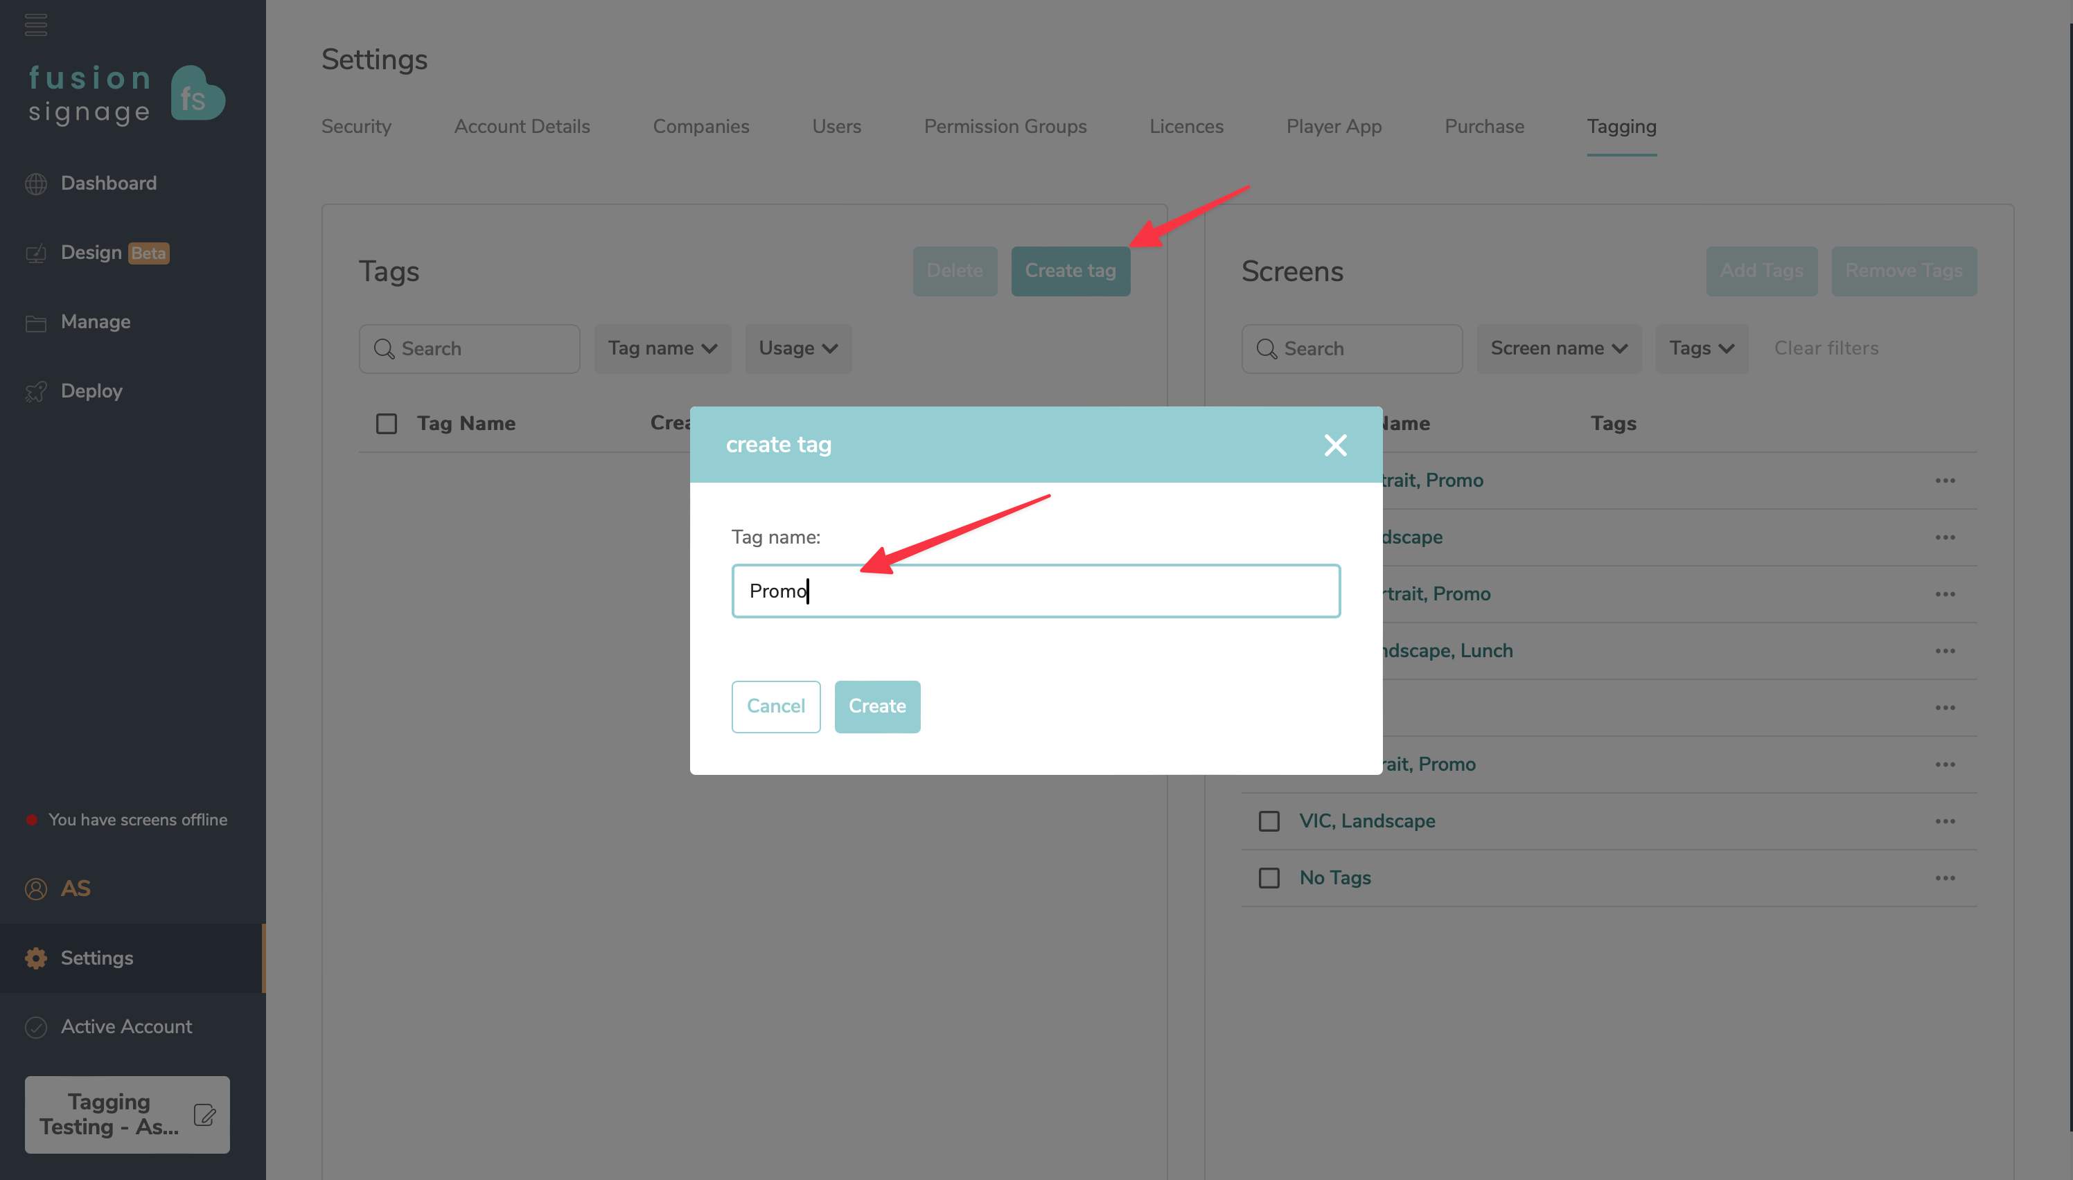Expand the Usage filter dropdown

pyautogui.click(x=797, y=348)
